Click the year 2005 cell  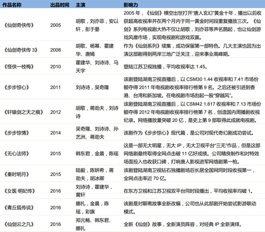click(x=55, y=25)
